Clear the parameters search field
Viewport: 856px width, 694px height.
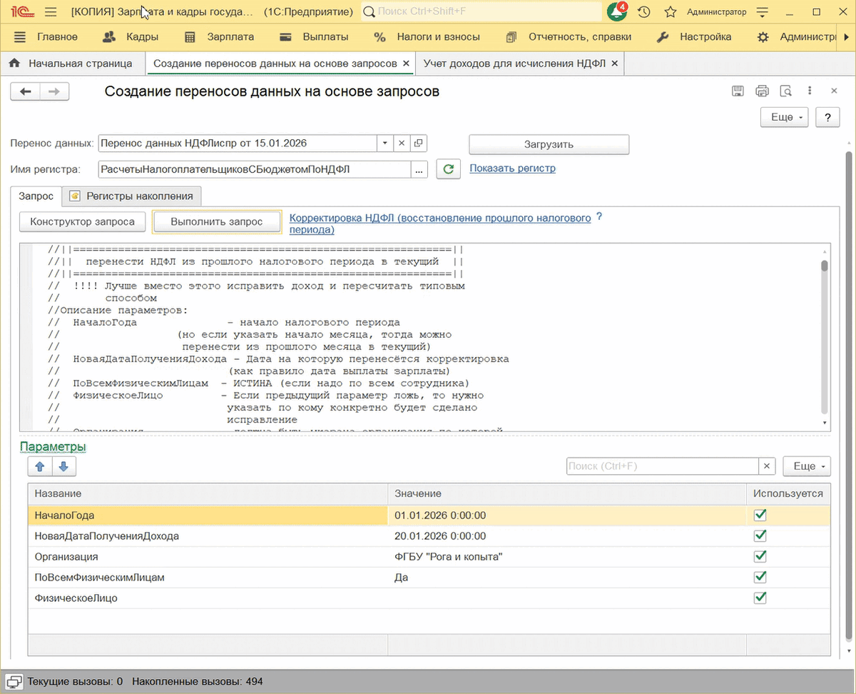click(x=768, y=466)
